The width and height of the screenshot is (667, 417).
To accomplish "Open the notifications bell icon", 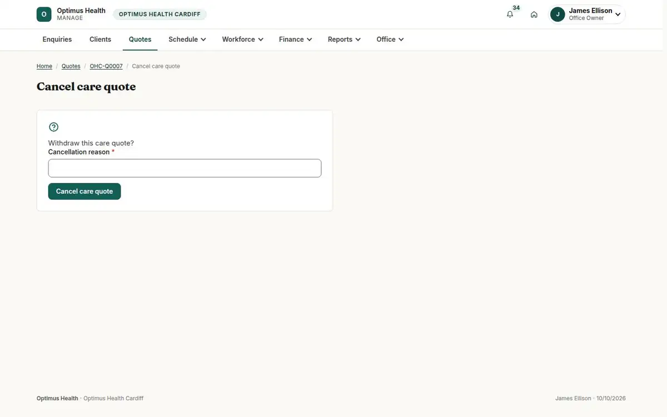I will [510, 14].
